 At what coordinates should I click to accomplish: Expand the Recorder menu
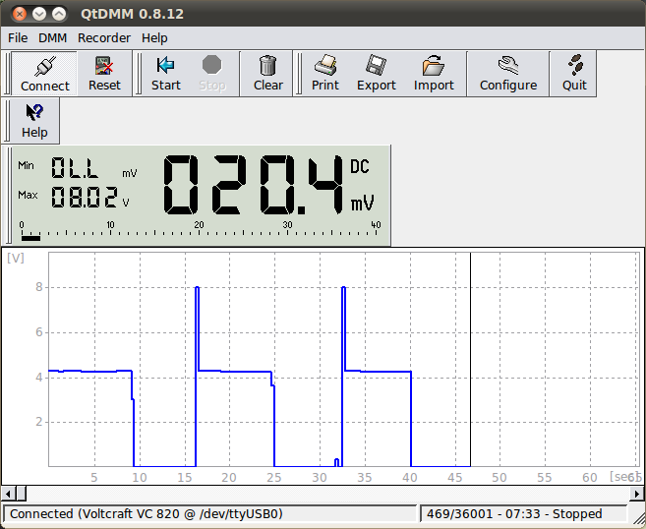[104, 37]
